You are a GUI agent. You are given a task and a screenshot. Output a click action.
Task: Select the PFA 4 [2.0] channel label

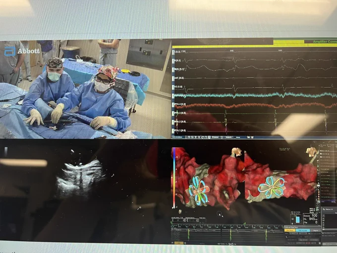click(x=180, y=104)
